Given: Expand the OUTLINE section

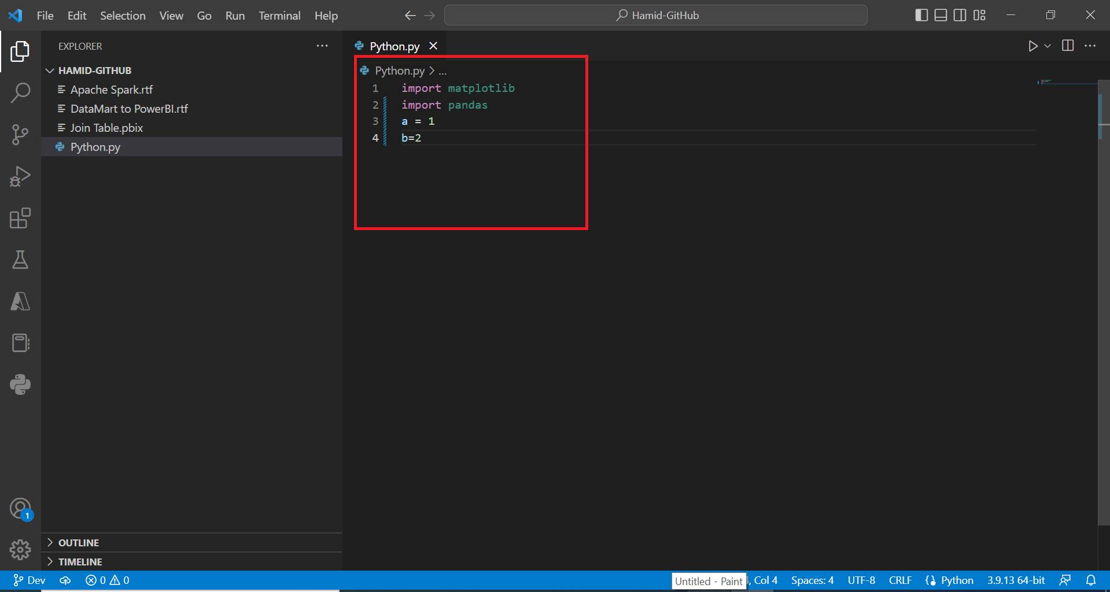Looking at the screenshot, I should (192, 543).
